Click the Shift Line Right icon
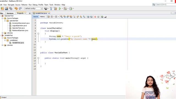This screenshot has height=99, width=176. [91, 17]
